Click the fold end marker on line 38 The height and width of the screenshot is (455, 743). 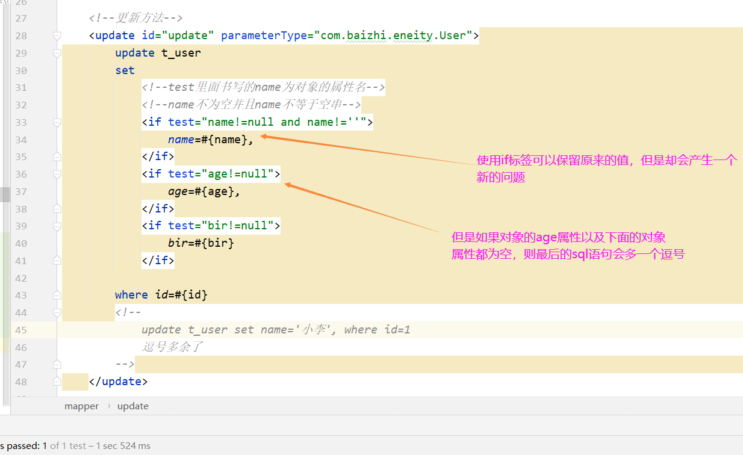57,209
